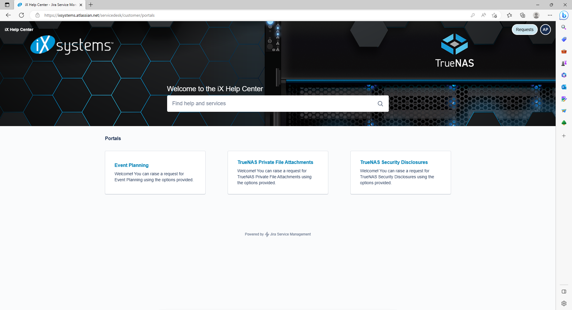Open the sidebar Search icon

coord(564,27)
